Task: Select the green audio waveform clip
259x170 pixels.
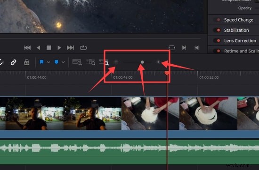Action: tap(129, 152)
